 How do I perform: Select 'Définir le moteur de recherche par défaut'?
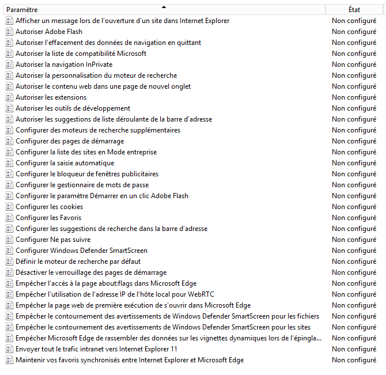tap(78, 262)
